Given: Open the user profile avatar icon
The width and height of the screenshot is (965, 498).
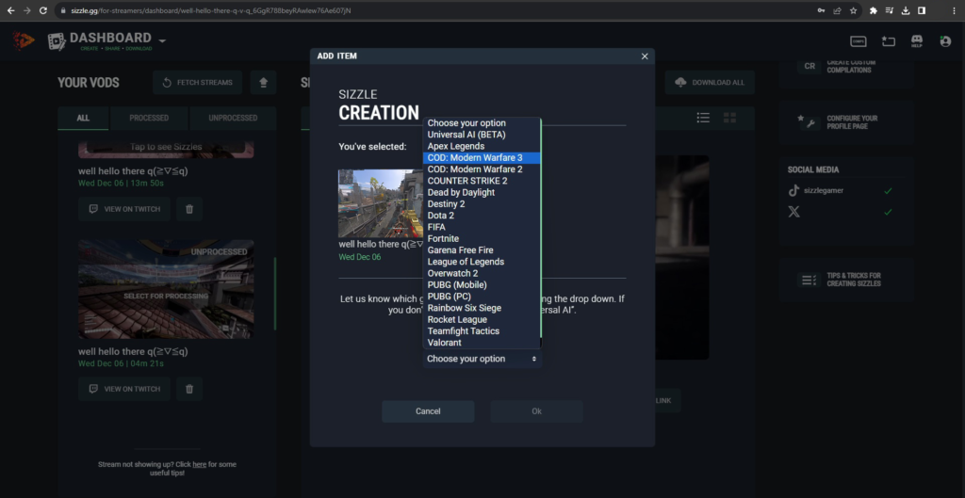Looking at the screenshot, I should tap(945, 41).
